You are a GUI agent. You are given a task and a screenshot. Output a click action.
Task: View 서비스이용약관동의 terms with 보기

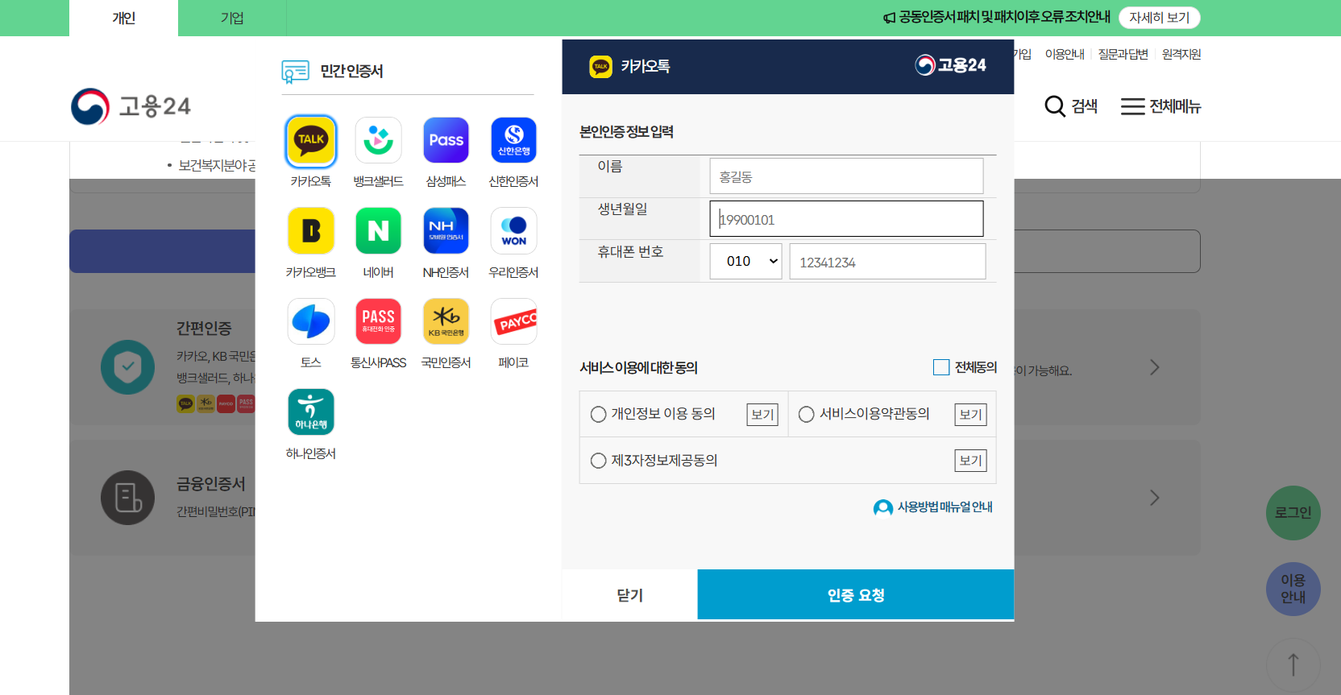[970, 415]
